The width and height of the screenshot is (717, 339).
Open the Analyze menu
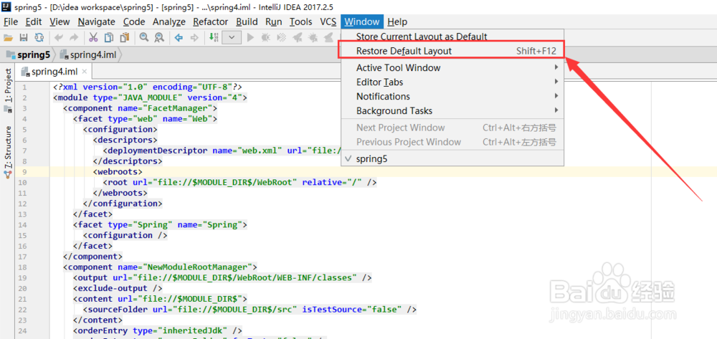(x=169, y=22)
